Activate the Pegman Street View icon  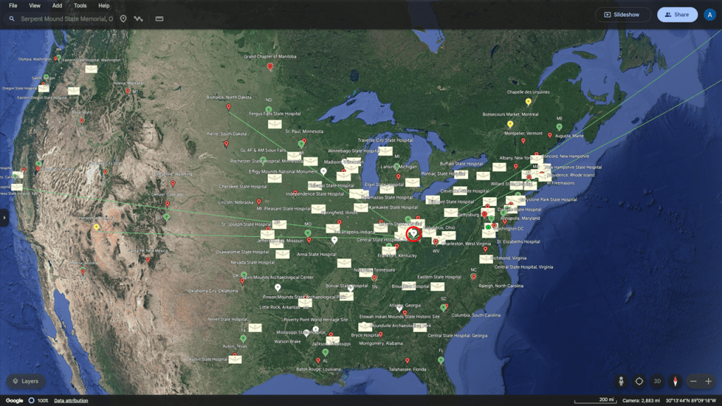tap(621, 381)
